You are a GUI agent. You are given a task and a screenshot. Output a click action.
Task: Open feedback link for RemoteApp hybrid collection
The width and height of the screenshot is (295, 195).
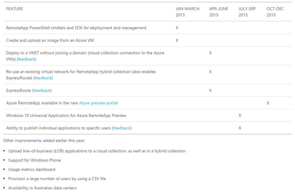(x=43, y=78)
